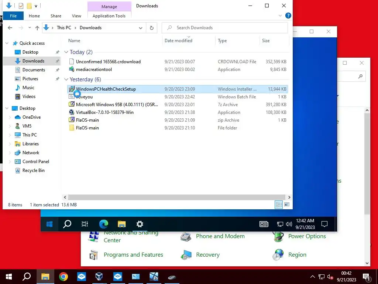Select Music in the navigation pane

(x=28, y=87)
